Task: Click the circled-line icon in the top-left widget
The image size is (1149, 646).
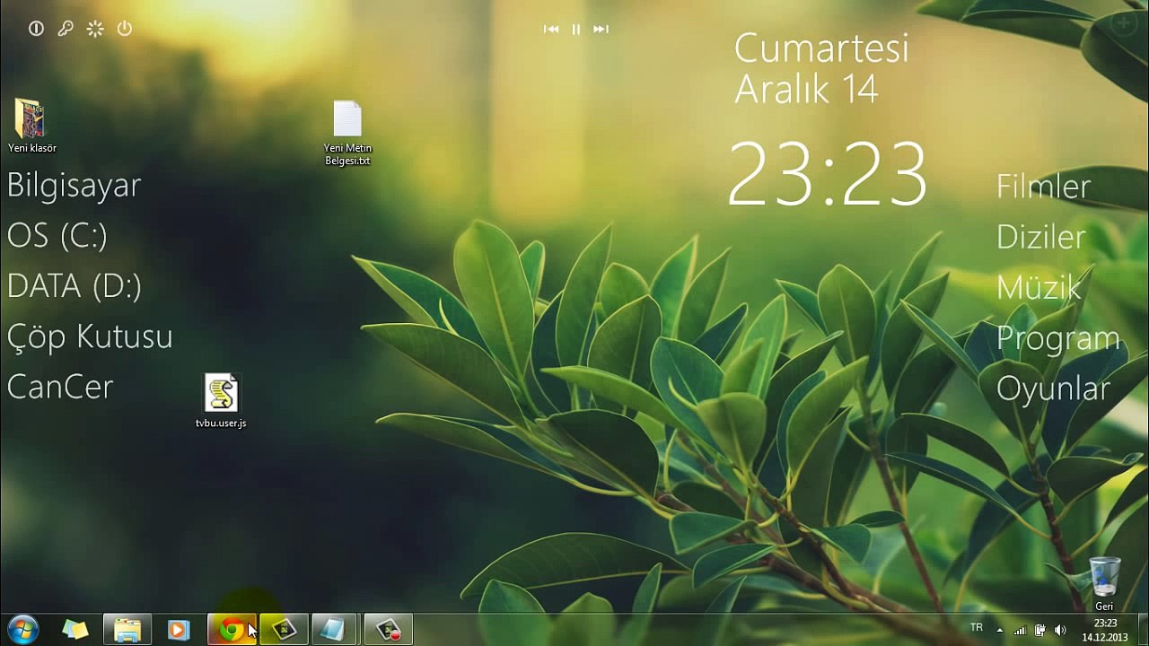Action: tap(36, 29)
